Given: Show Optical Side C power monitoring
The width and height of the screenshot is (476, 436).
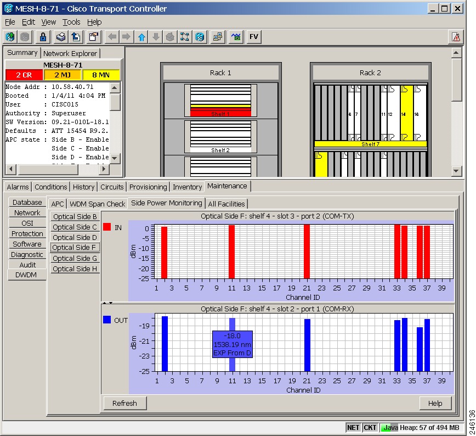Looking at the screenshot, I should click(x=75, y=227).
